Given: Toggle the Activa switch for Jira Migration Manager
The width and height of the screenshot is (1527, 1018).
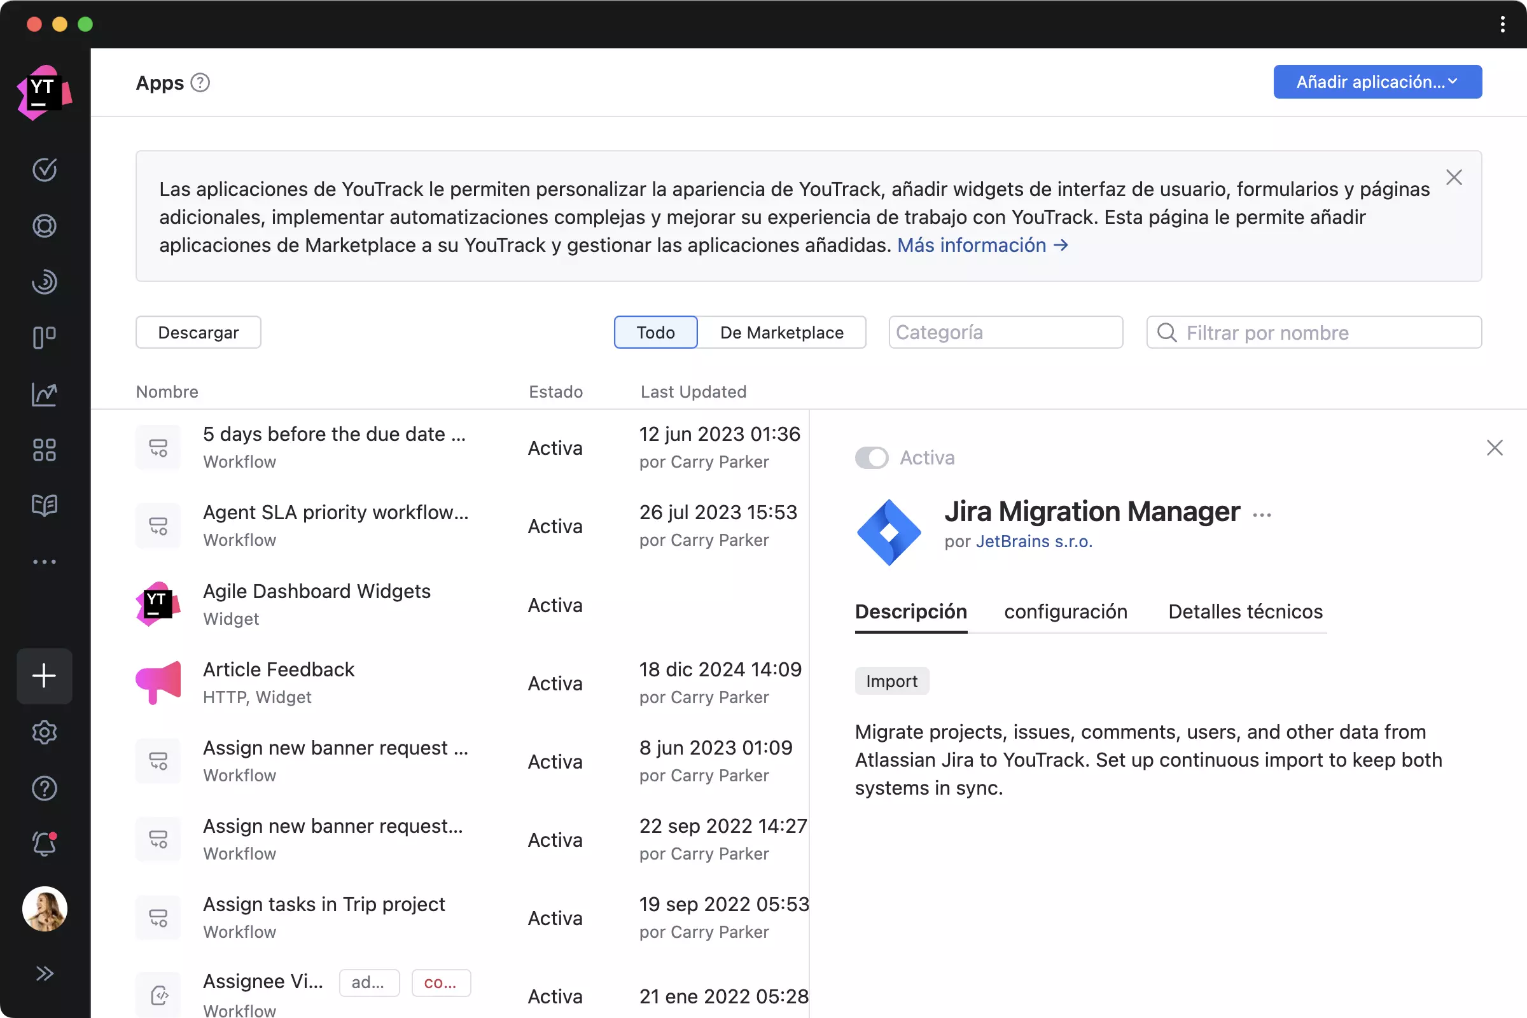Looking at the screenshot, I should (x=871, y=457).
